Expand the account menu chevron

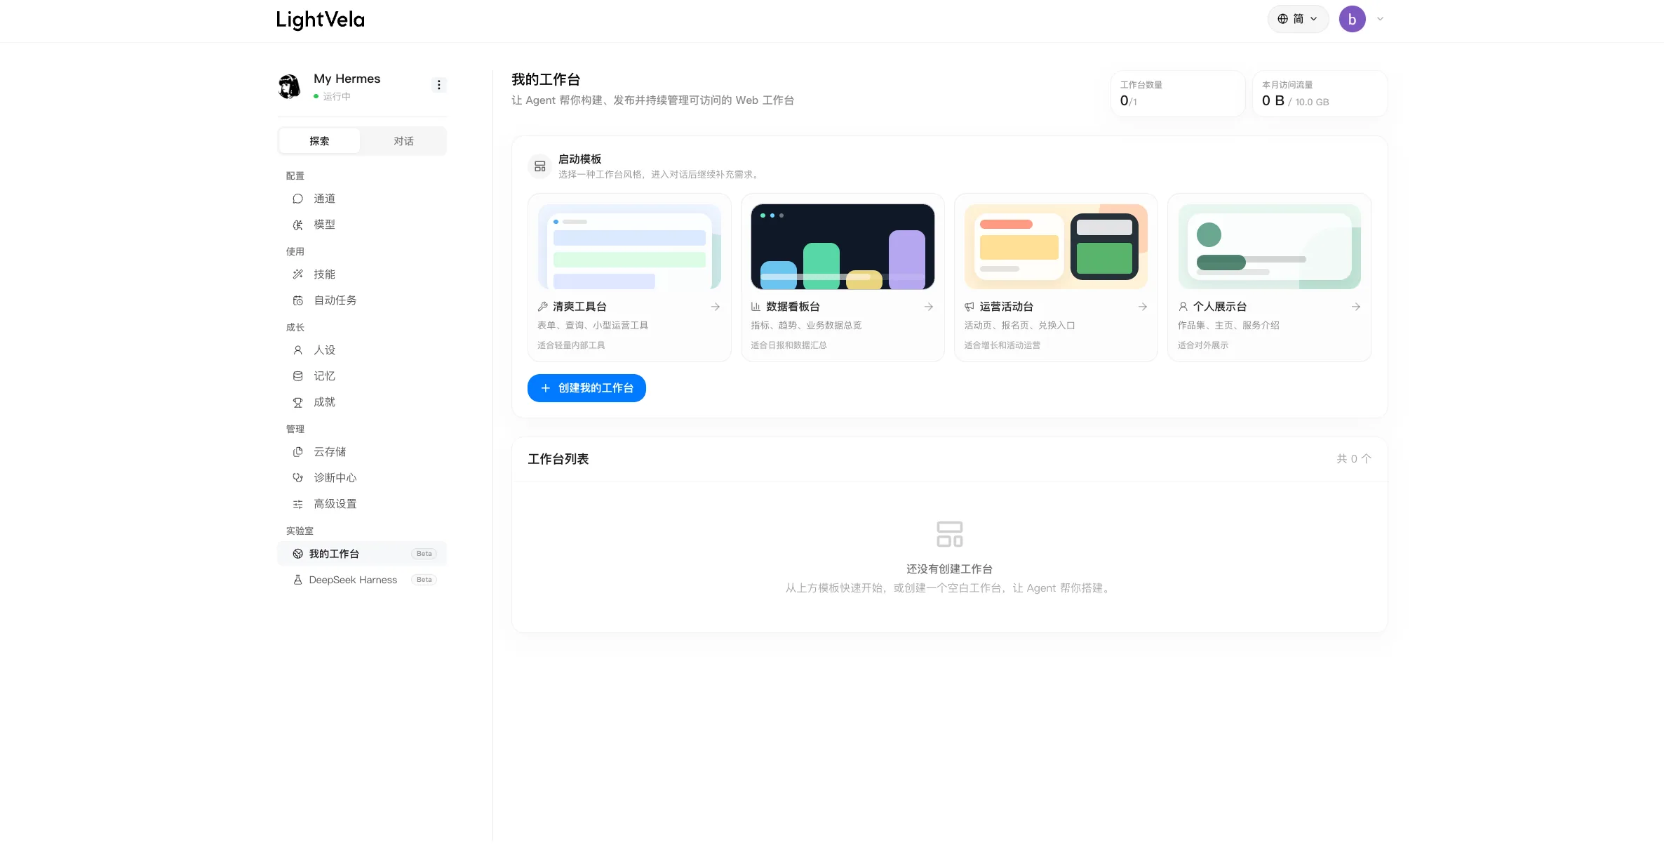click(1380, 19)
